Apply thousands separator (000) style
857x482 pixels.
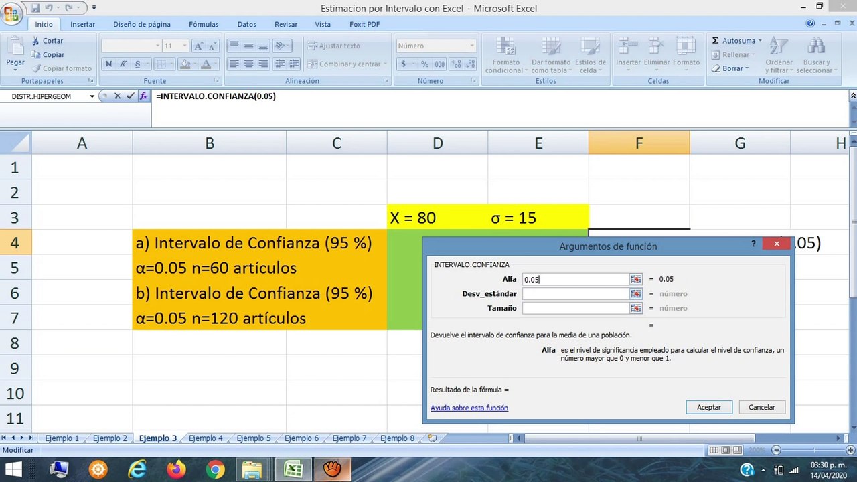click(x=439, y=64)
